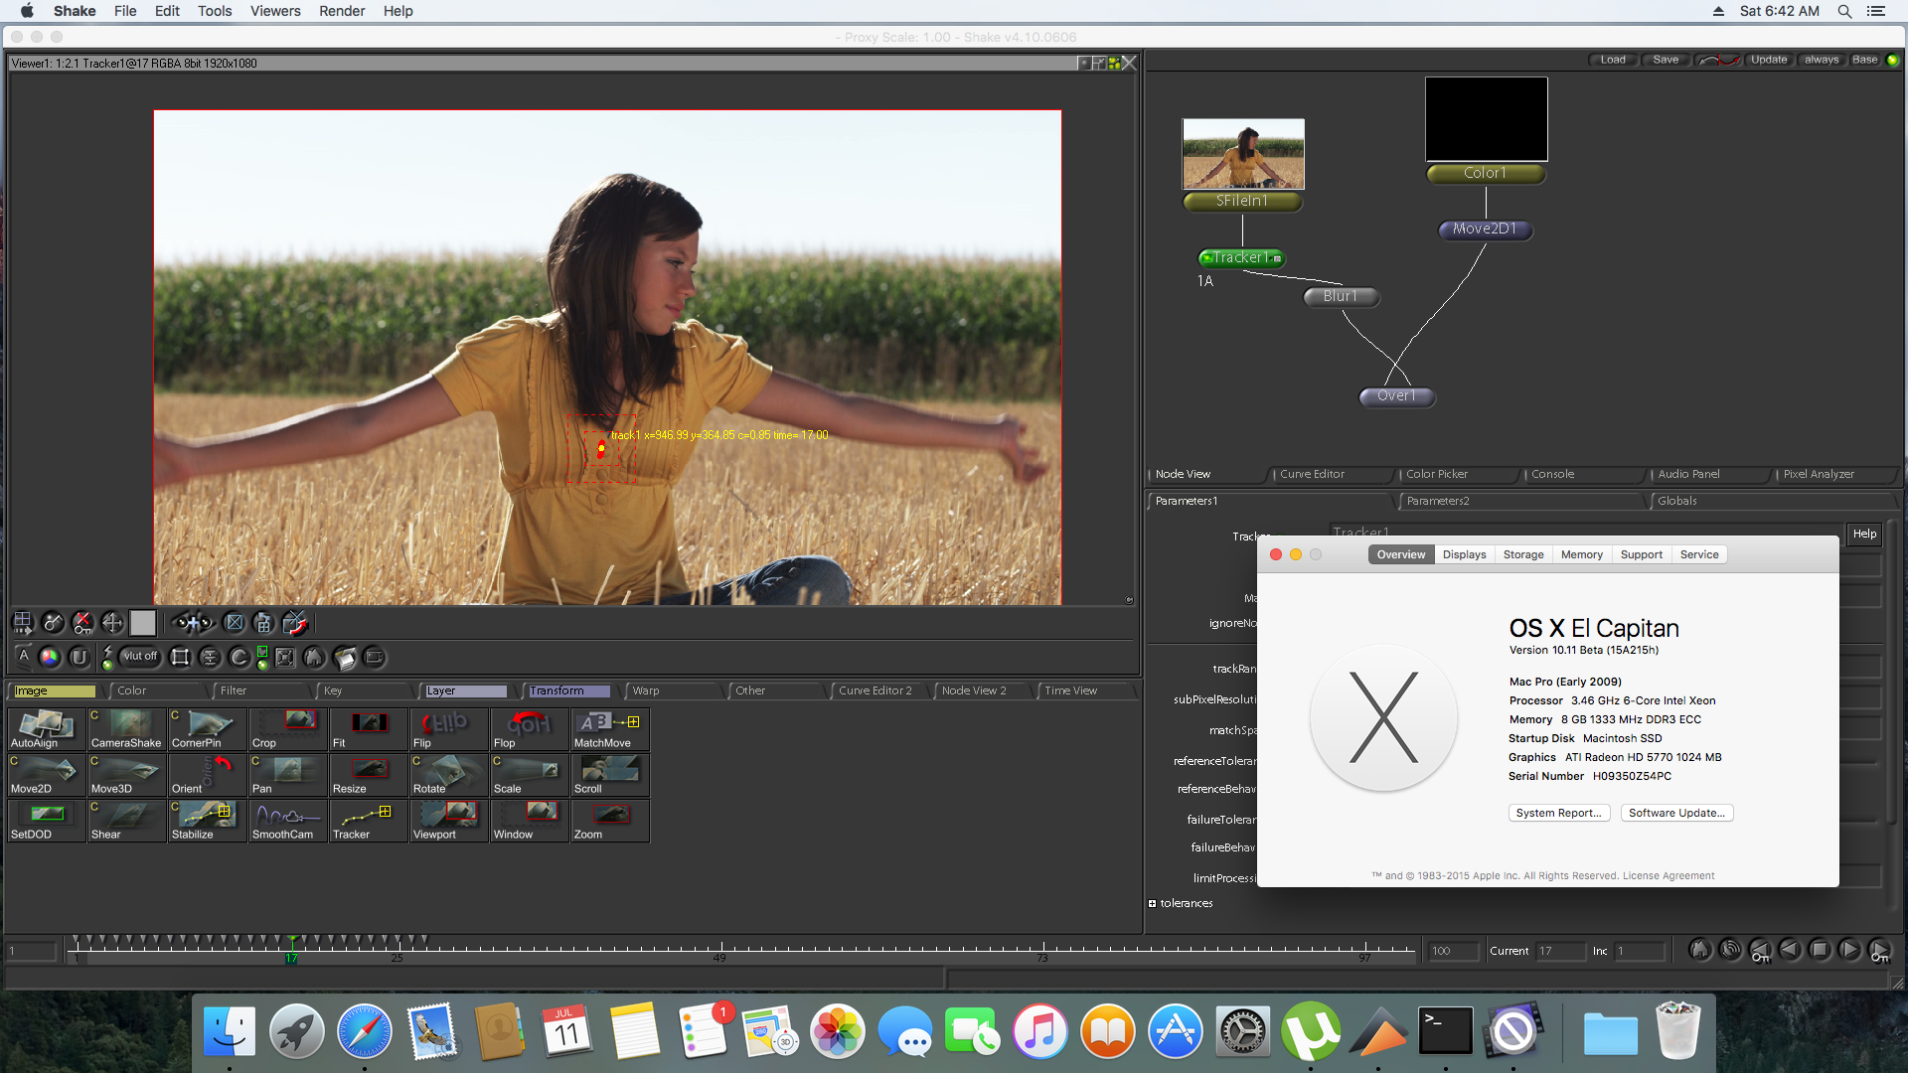Insert a MatchMove node
The width and height of the screenshot is (1908, 1073).
[609, 729]
